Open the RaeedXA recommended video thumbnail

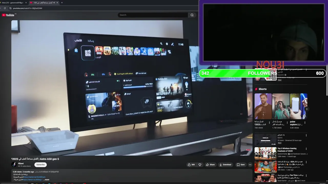point(265,75)
